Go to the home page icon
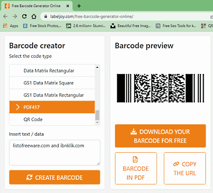The width and height of the screenshot is (213, 193). [x=34, y=17]
